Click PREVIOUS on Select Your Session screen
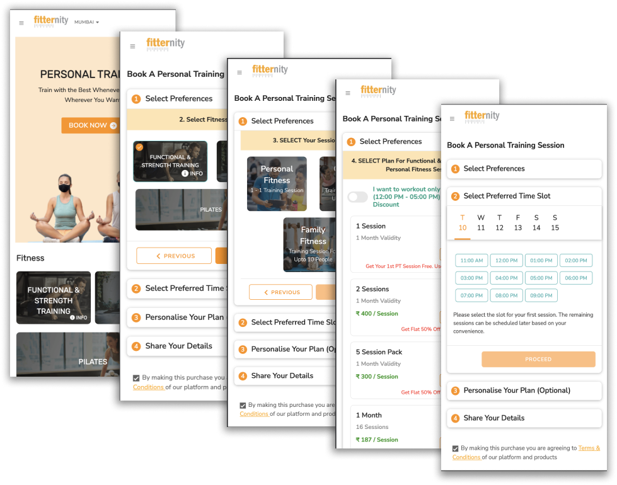 point(280,292)
